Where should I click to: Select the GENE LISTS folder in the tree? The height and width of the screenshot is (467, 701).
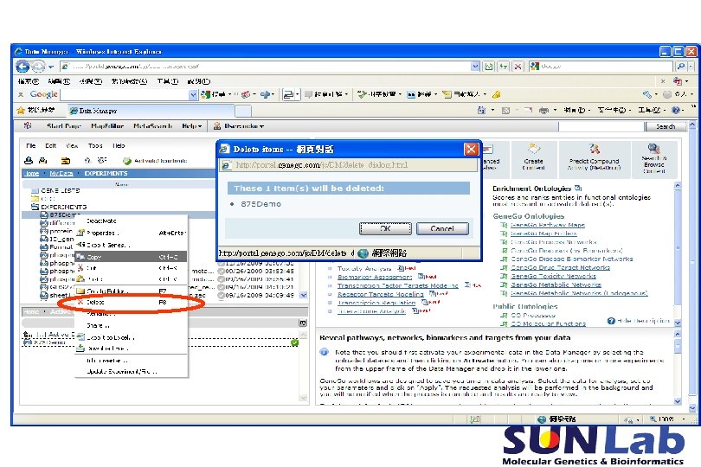[x=60, y=190]
